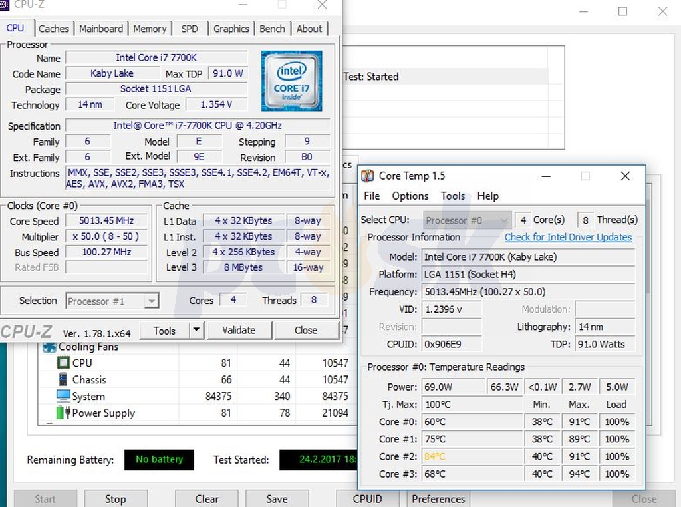The width and height of the screenshot is (681, 507).
Task: Open the Graphics tab in CPU-Z
Action: (231, 29)
